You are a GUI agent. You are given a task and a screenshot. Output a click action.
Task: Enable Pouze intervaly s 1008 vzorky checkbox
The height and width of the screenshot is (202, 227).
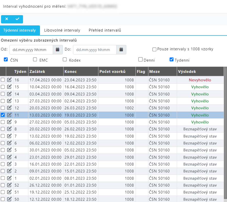(x=154, y=49)
